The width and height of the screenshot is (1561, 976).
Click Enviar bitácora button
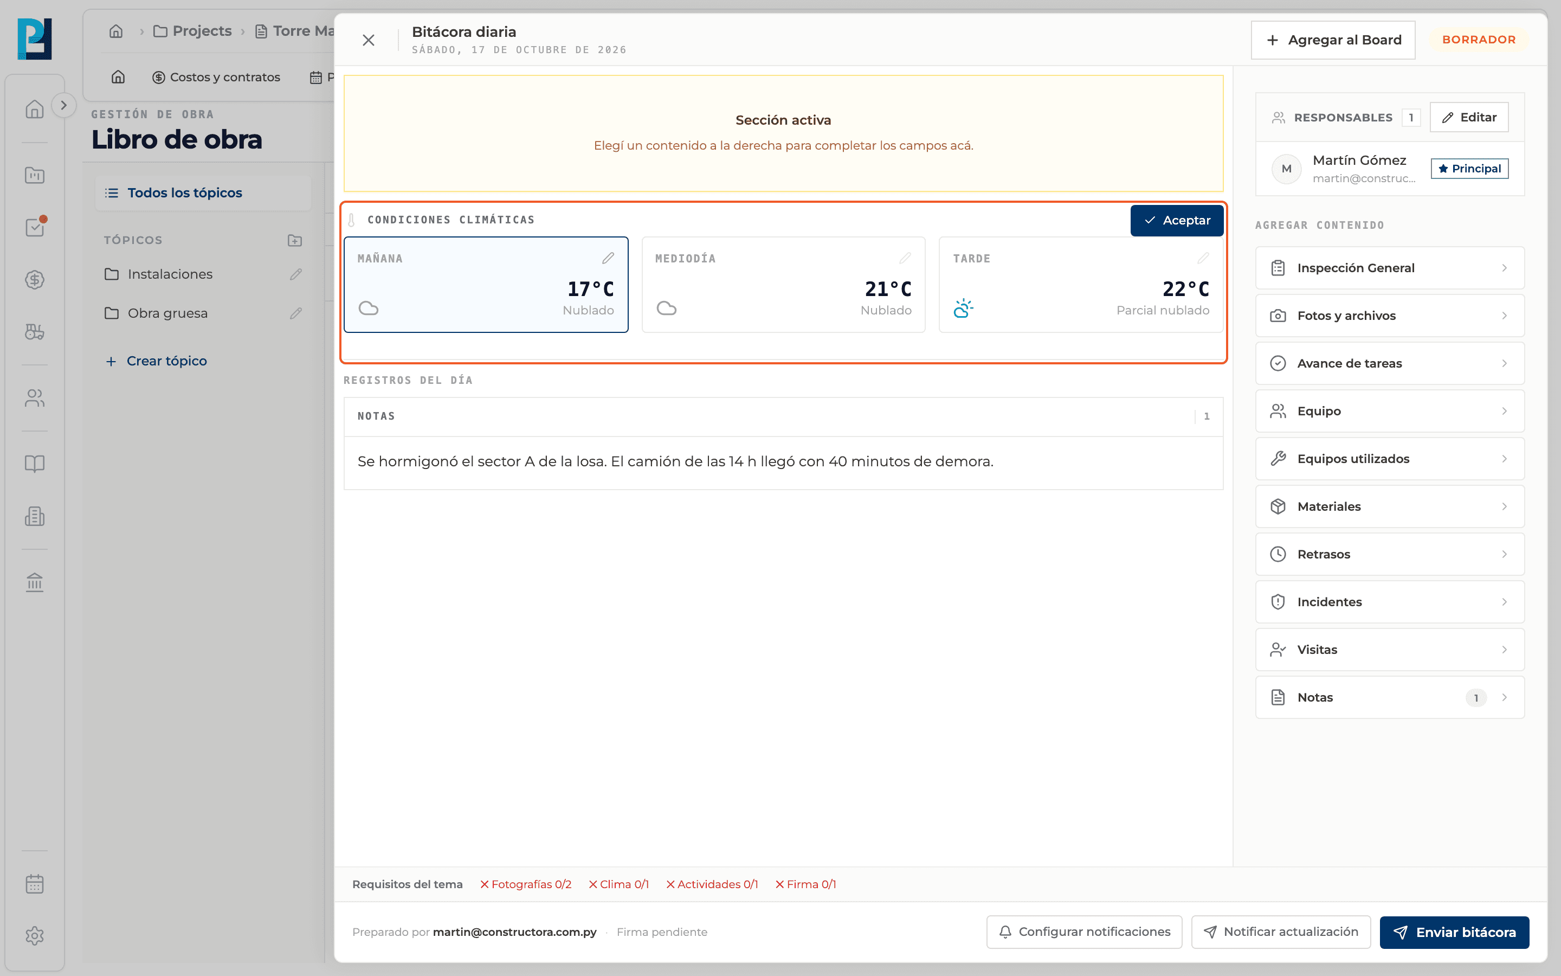click(x=1455, y=932)
